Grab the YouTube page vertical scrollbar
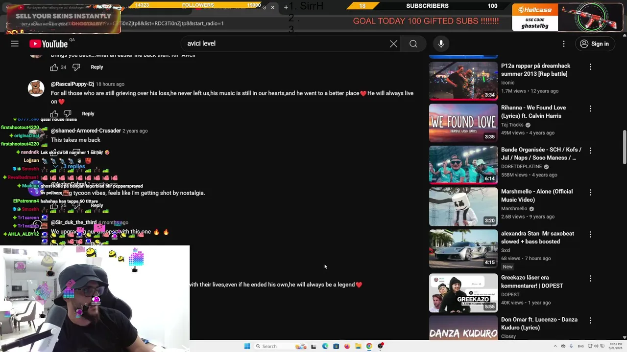 coord(624,147)
